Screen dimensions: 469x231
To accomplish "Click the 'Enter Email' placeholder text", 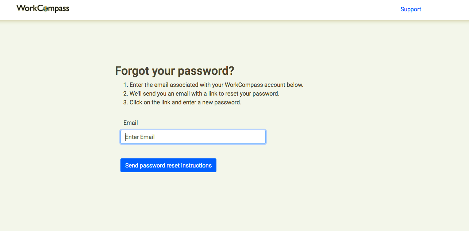I will (x=140, y=137).
